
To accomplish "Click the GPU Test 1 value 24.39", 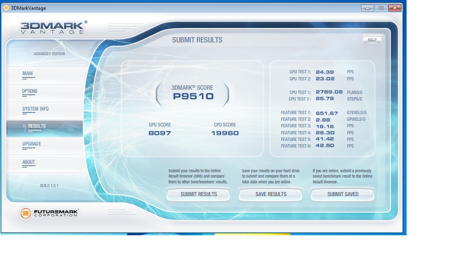I will pos(325,72).
